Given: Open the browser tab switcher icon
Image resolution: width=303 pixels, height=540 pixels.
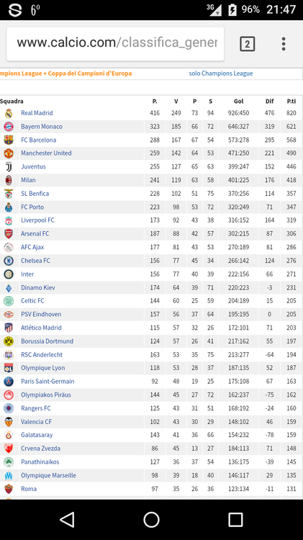Looking at the screenshot, I should 247,44.
